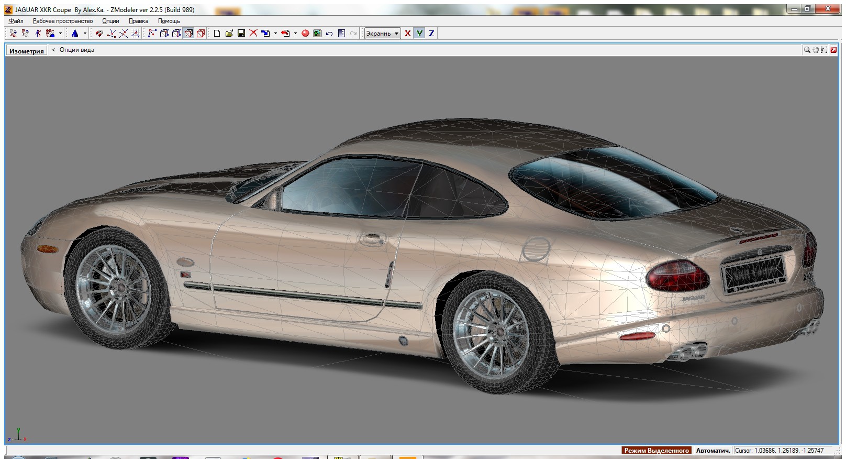Click the open folder icon

point(229,34)
